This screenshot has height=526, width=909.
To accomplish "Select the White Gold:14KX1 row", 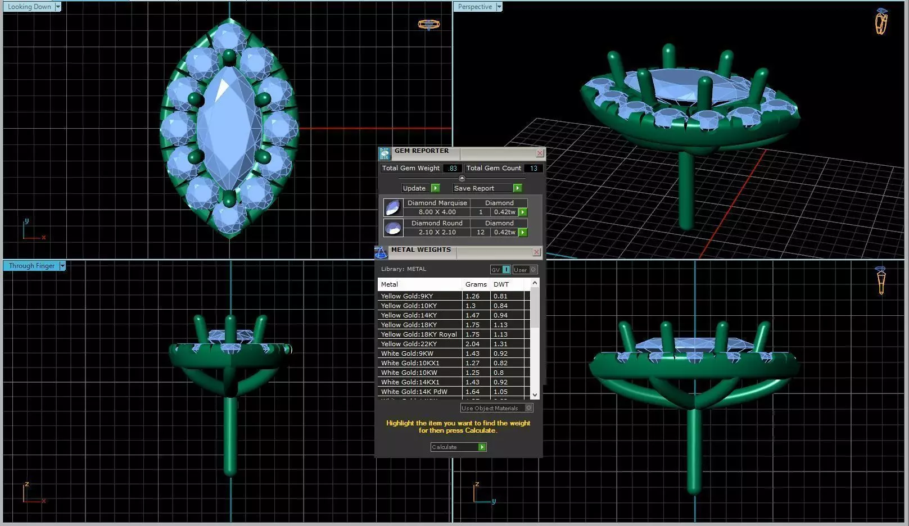I will [x=454, y=382].
